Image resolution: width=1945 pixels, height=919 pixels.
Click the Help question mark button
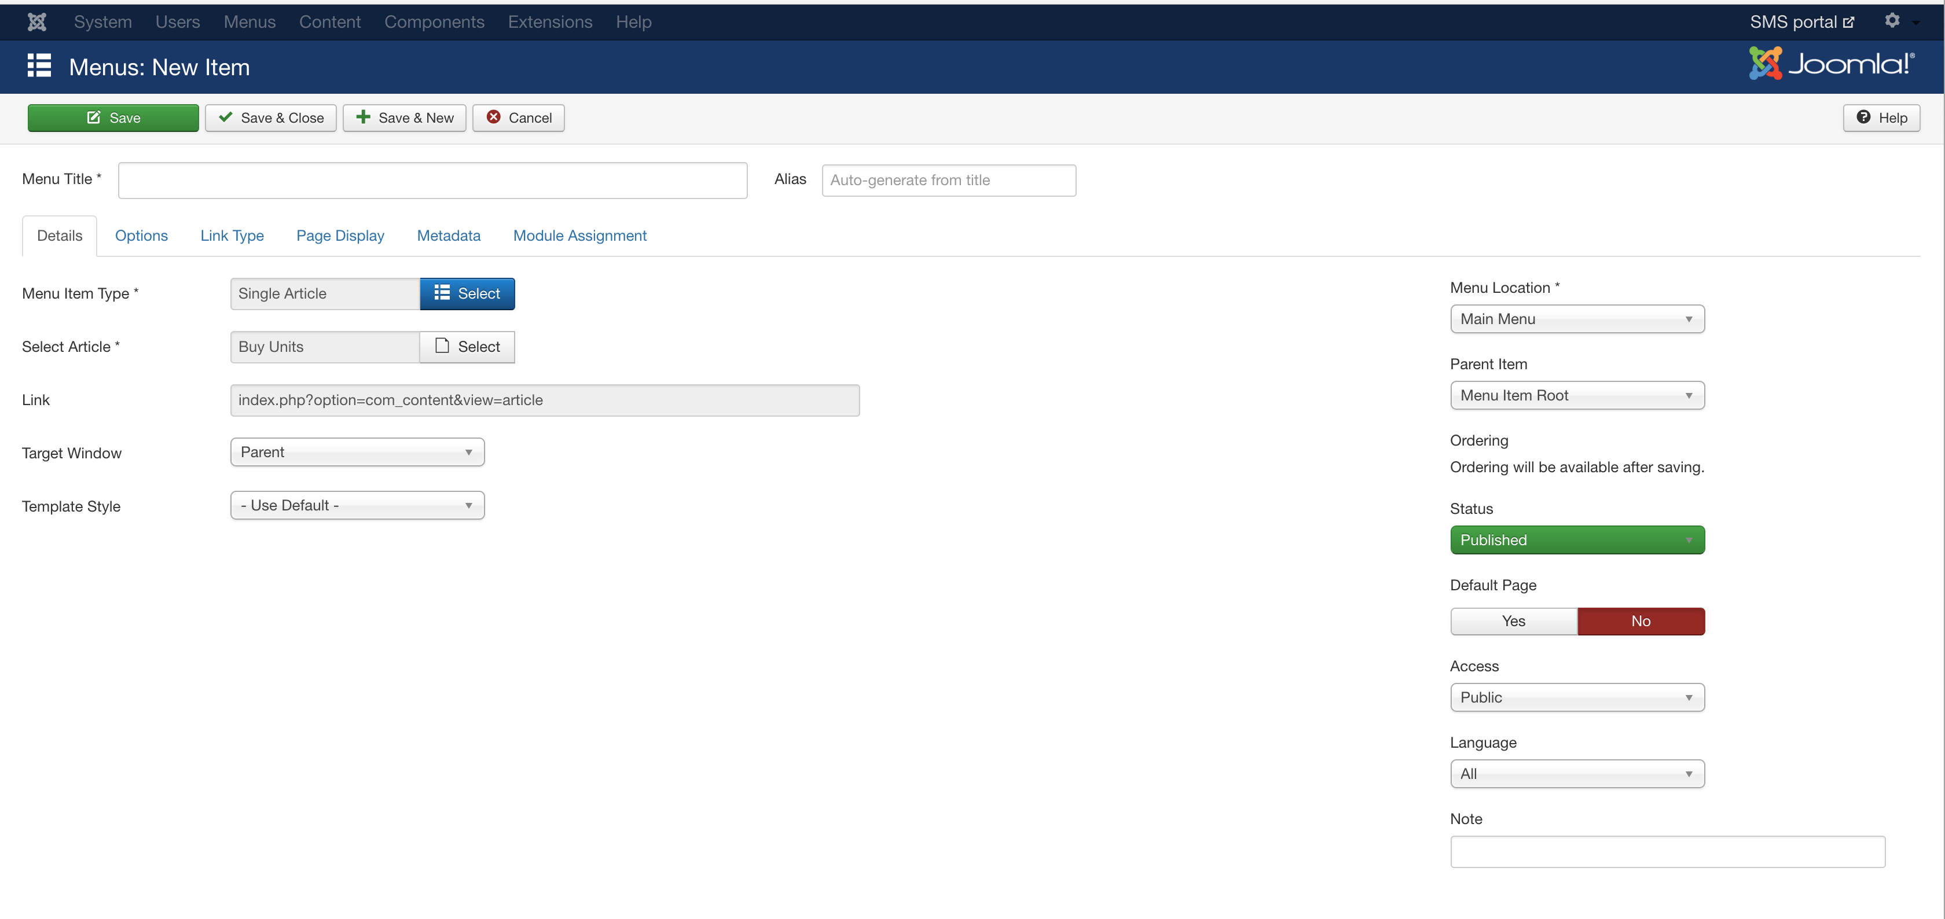[1881, 118]
